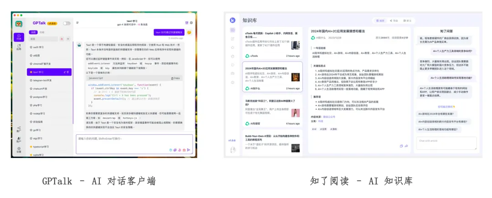
Task: Delete the tauri 学习 topic with the trash icon
Action: pyautogui.click(x=68, y=72)
